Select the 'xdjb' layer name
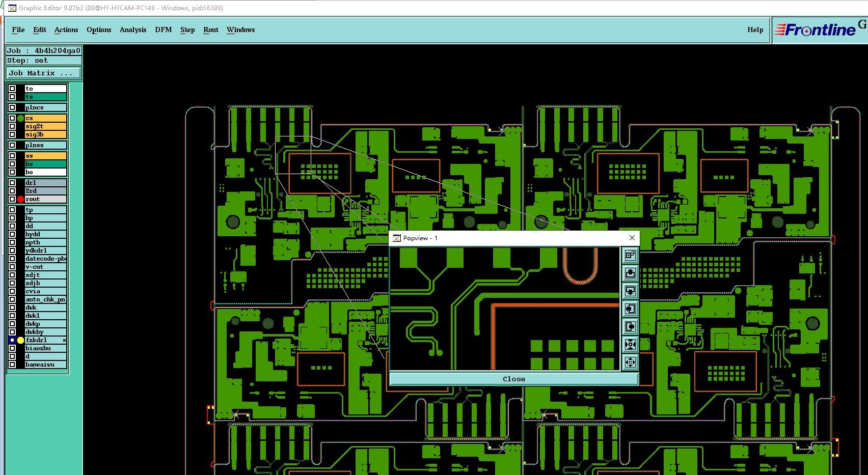Viewport: 868px width, 475px height. 46,283
